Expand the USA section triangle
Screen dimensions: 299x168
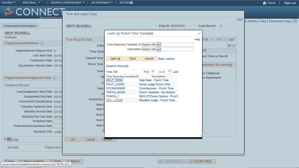[x=5, y=140]
